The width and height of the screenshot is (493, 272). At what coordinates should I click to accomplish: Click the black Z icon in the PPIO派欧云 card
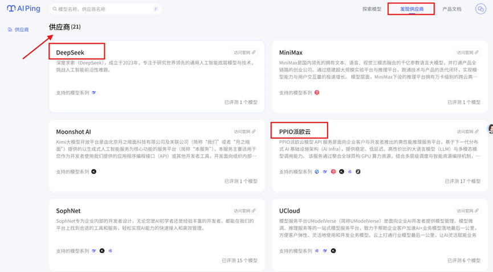click(358, 172)
